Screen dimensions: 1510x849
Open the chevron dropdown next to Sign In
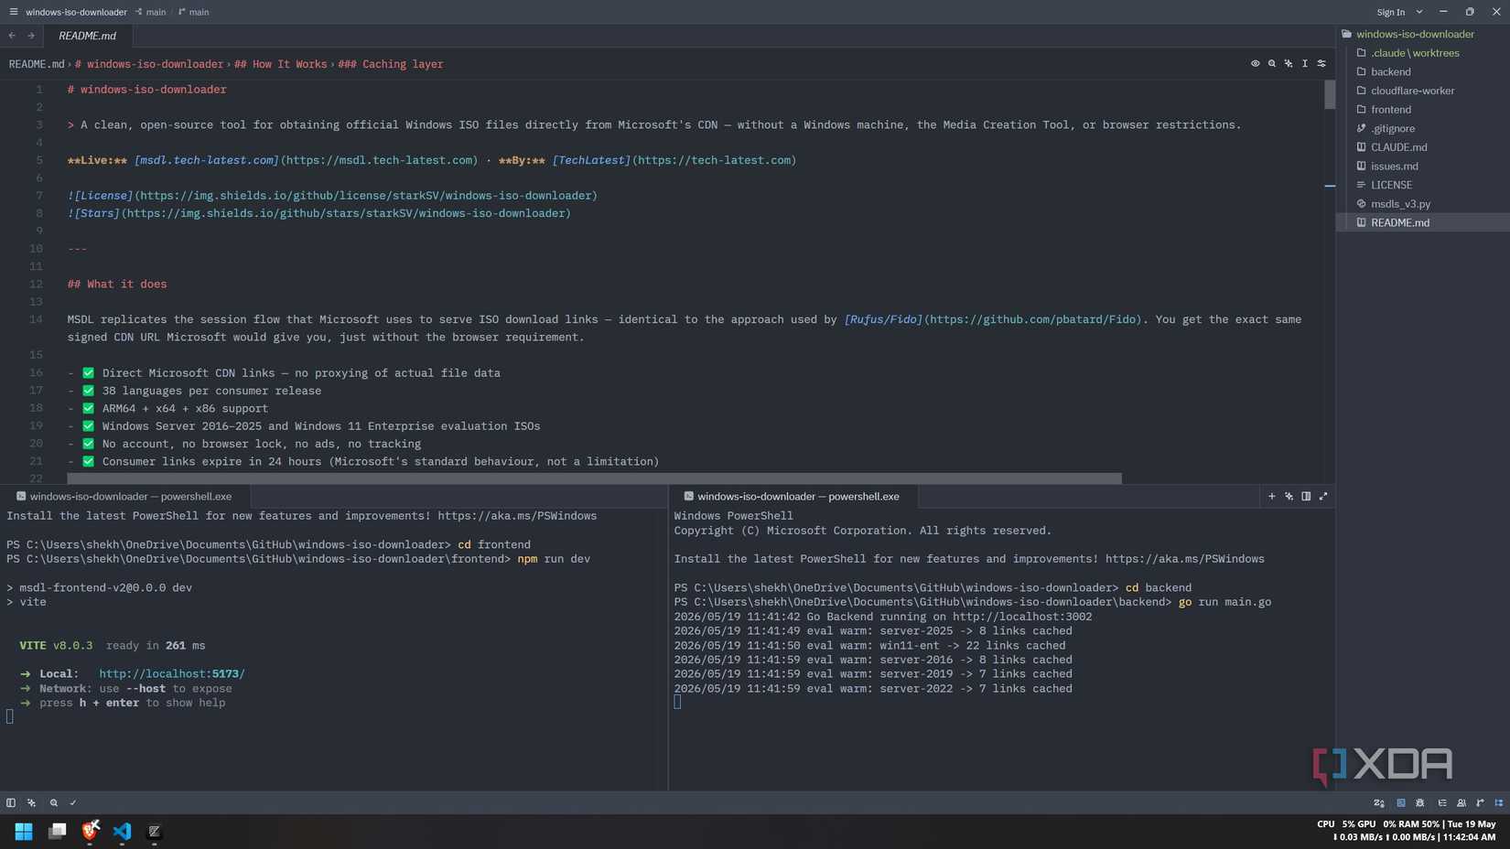[1419, 12]
